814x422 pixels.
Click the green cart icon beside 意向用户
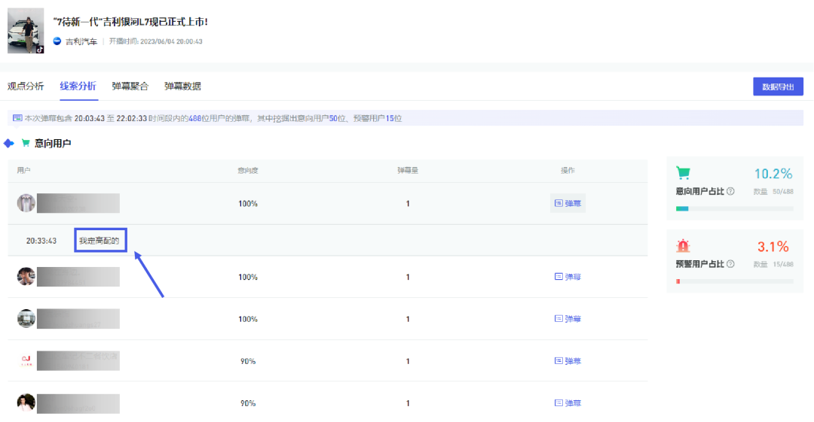pyautogui.click(x=26, y=143)
